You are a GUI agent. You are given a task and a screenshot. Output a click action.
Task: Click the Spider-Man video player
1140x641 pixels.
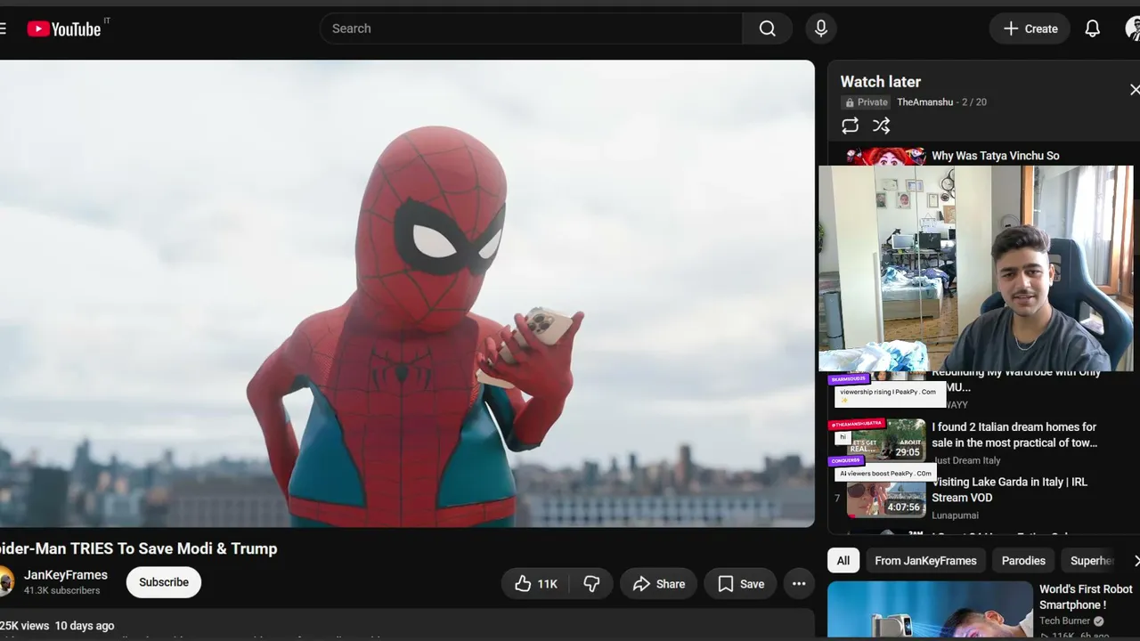click(407, 294)
